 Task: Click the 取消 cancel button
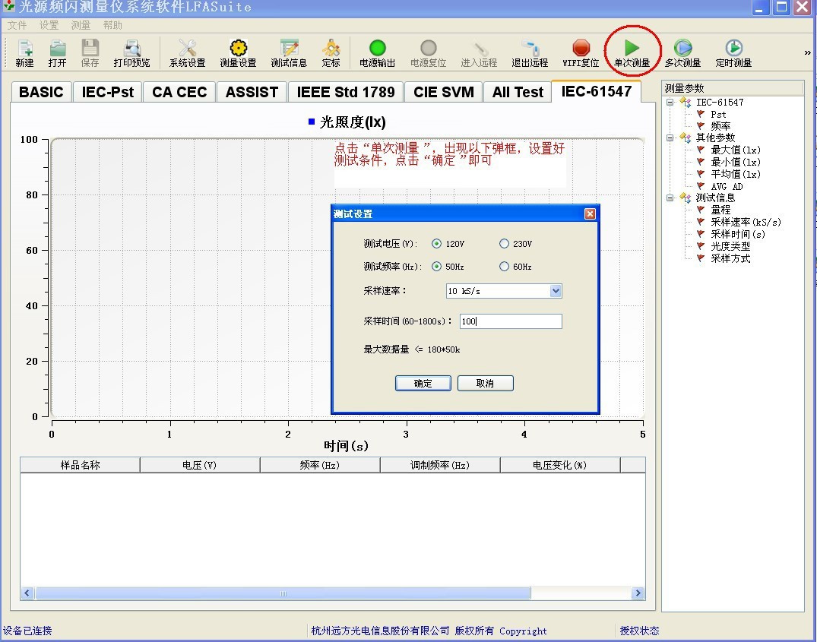(x=485, y=384)
